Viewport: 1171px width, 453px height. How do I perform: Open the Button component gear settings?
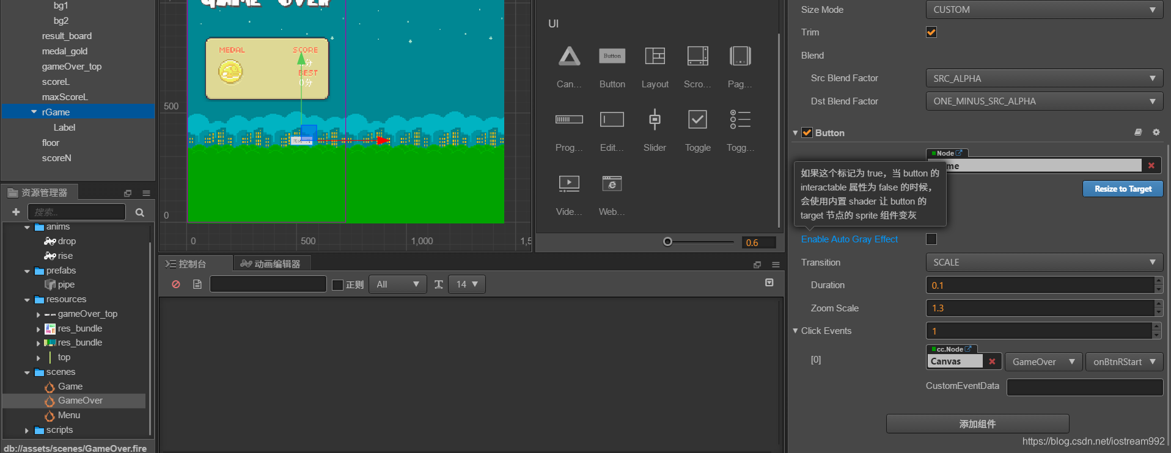point(1156,132)
